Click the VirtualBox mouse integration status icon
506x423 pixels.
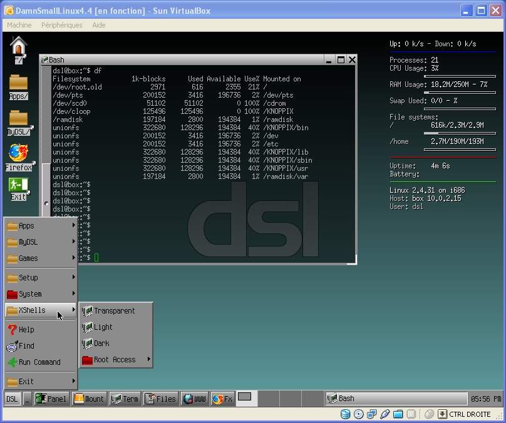coord(428,414)
